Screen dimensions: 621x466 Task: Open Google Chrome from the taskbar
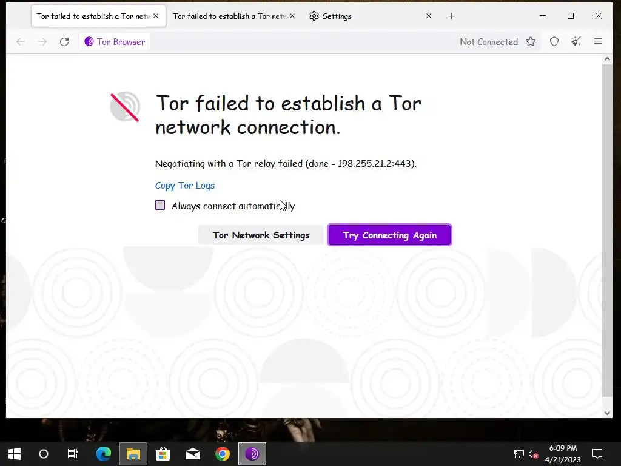click(223, 454)
